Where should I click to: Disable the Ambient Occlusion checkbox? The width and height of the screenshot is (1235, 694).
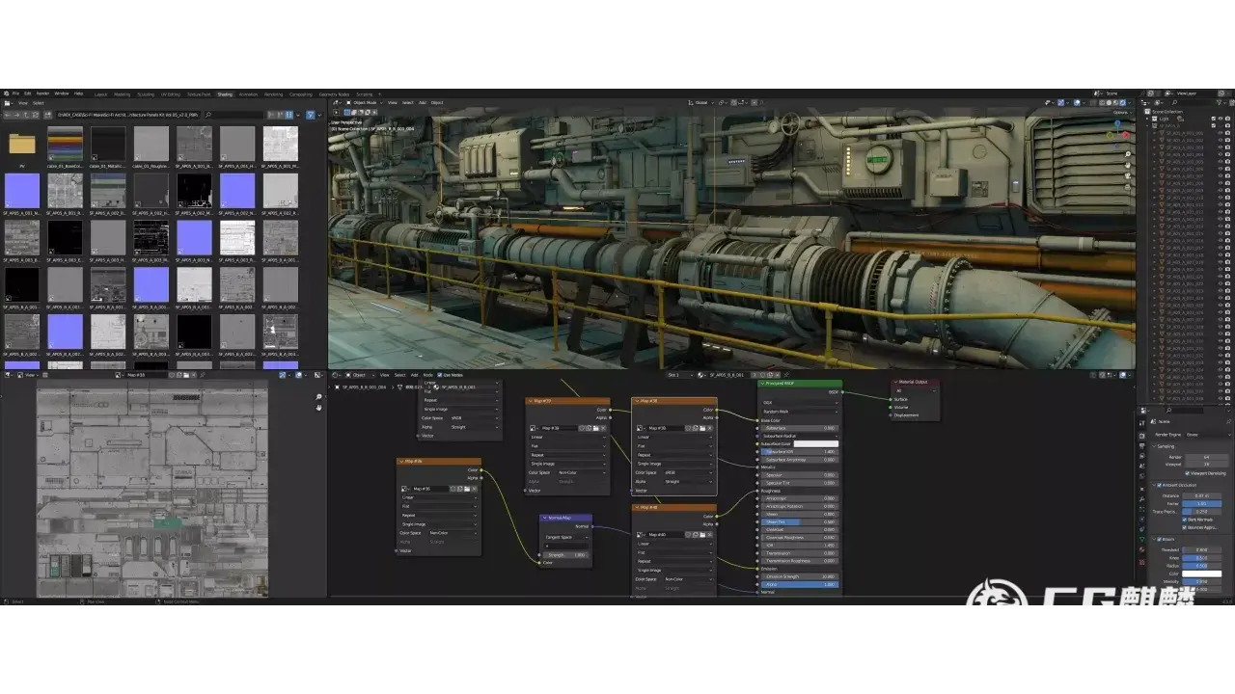pyautogui.click(x=1159, y=485)
